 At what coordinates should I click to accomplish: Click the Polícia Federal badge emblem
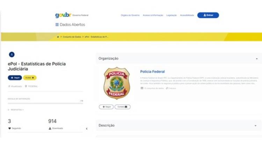point(117,83)
